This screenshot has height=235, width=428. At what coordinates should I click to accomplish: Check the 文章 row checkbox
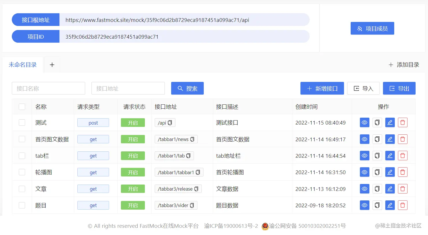tap(22, 189)
